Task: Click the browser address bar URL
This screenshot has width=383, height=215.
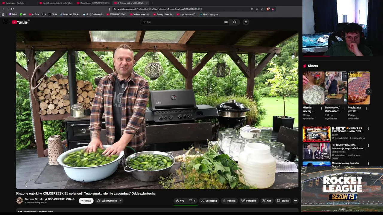Action: 160,9
